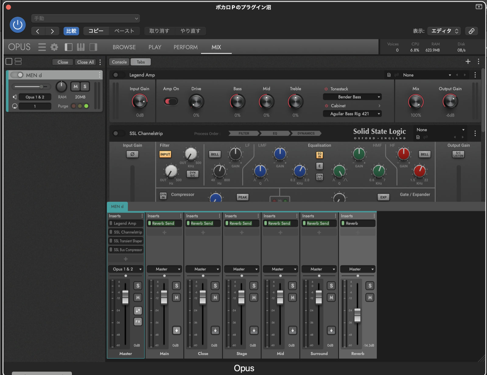Show the piano keyboard panel icon
The height and width of the screenshot is (375, 487).
(x=81, y=47)
